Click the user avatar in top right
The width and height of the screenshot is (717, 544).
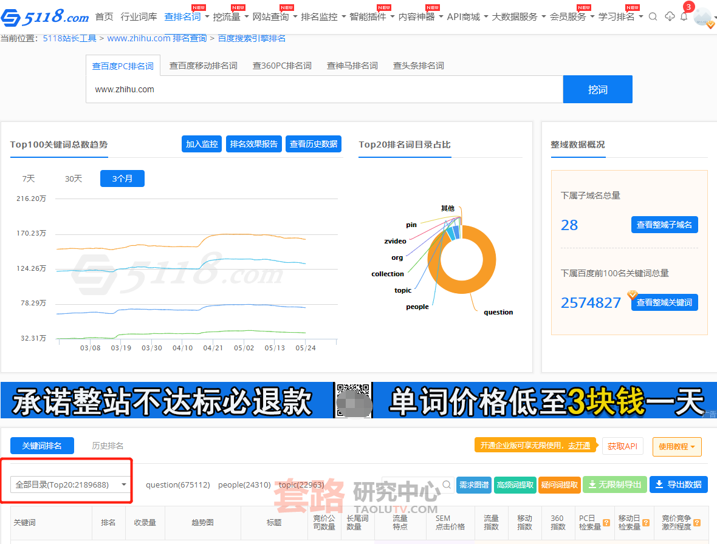[703, 18]
